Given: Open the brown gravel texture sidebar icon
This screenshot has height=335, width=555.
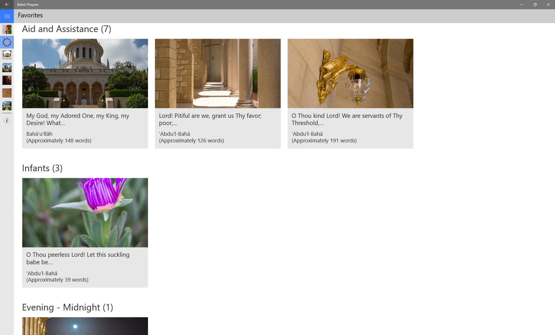Looking at the screenshot, I should click(x=7, y=93).
